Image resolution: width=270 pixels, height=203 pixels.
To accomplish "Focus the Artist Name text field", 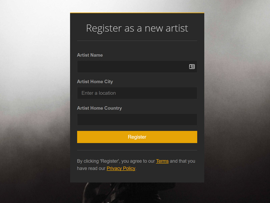I will pos(137,66).
